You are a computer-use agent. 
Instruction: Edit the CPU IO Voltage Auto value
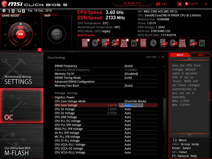[127, 113]
